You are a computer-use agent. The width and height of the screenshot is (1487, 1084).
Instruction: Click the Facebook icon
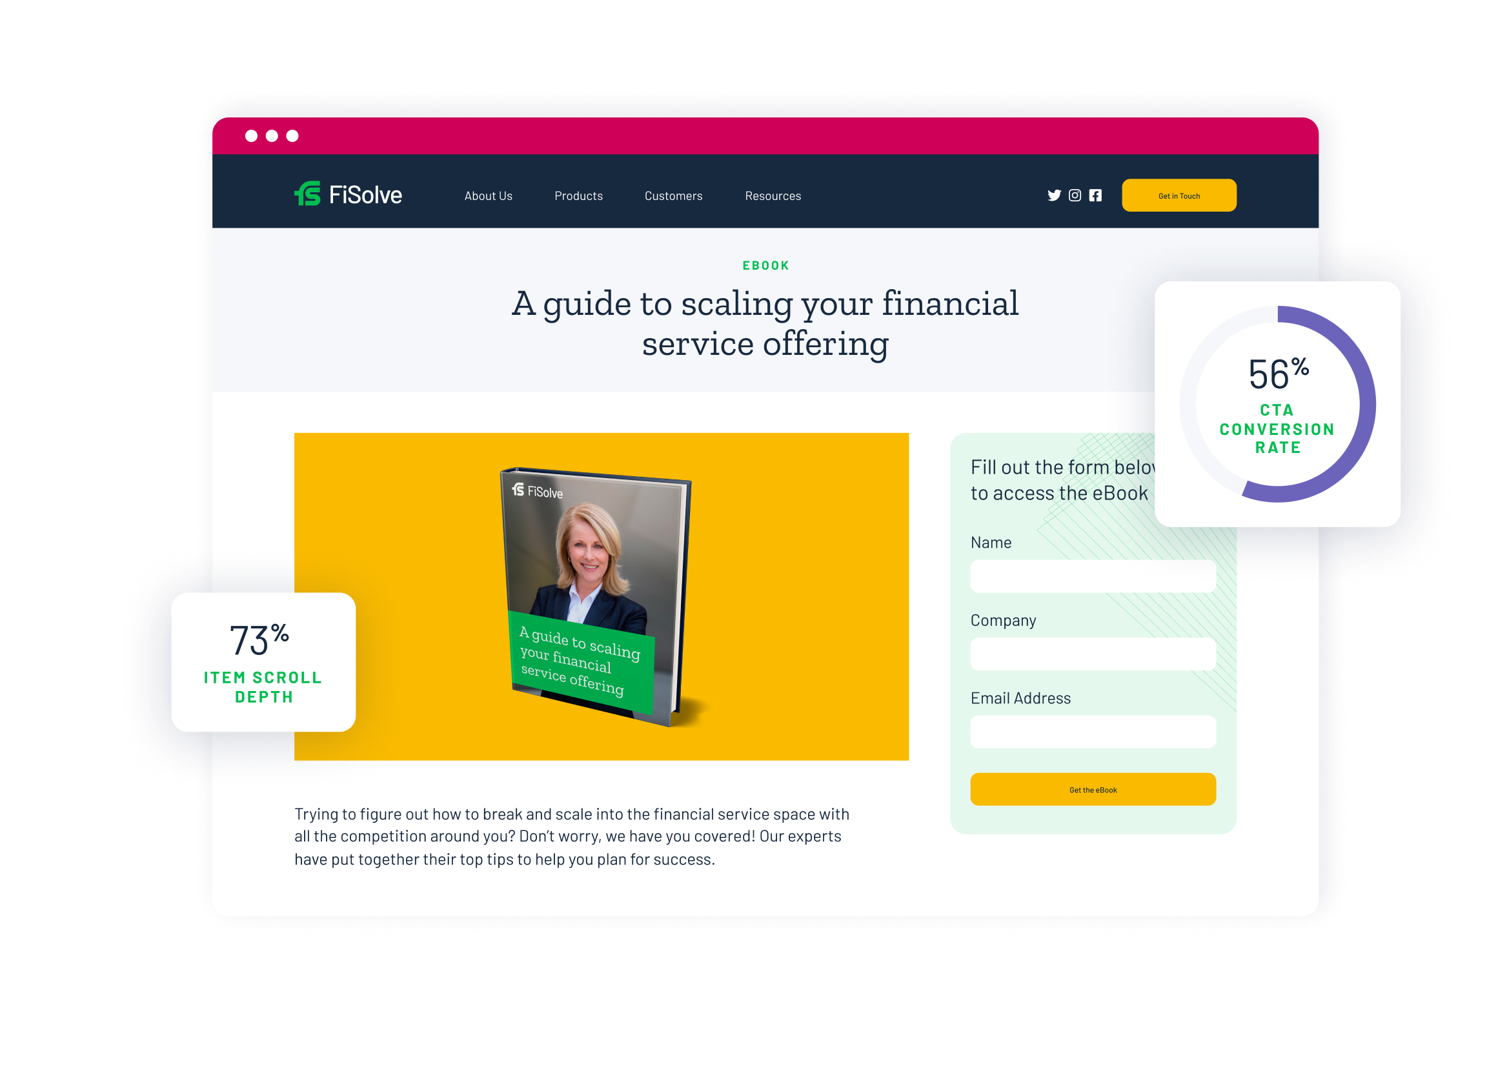1096,196
